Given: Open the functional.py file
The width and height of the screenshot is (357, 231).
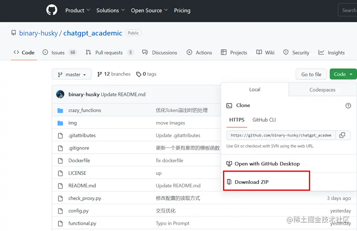Looking at the screenshot, I should 82,223.
